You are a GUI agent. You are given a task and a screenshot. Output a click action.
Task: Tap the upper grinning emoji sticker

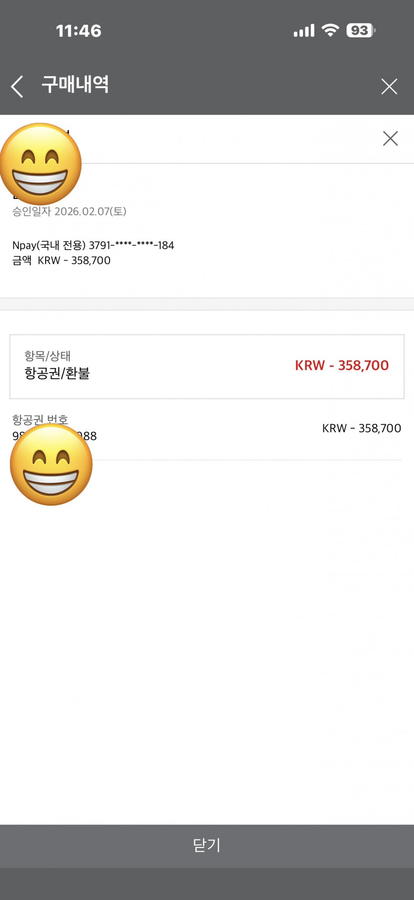(41, 164)
